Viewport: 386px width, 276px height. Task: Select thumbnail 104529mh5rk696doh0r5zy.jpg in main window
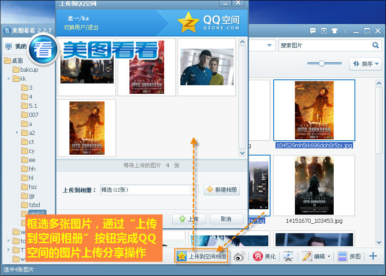point(314,110)
